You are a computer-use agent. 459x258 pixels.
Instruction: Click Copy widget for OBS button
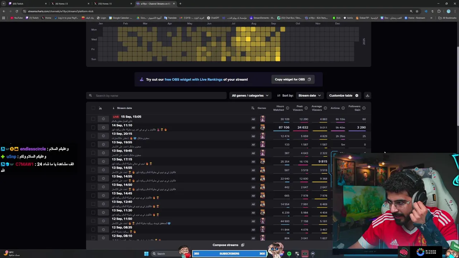pyautogui.click(x=293, y=80)
